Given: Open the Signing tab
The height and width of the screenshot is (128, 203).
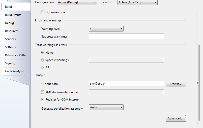Looking at the screenshot, I should pos(16,63).
